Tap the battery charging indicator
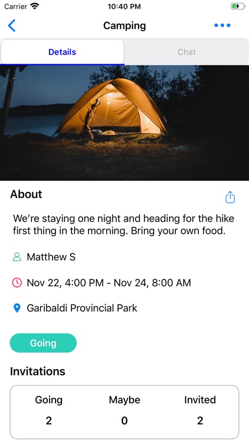Image resolution: width=249 pixels, height=443 pixels. click(238, 6)
